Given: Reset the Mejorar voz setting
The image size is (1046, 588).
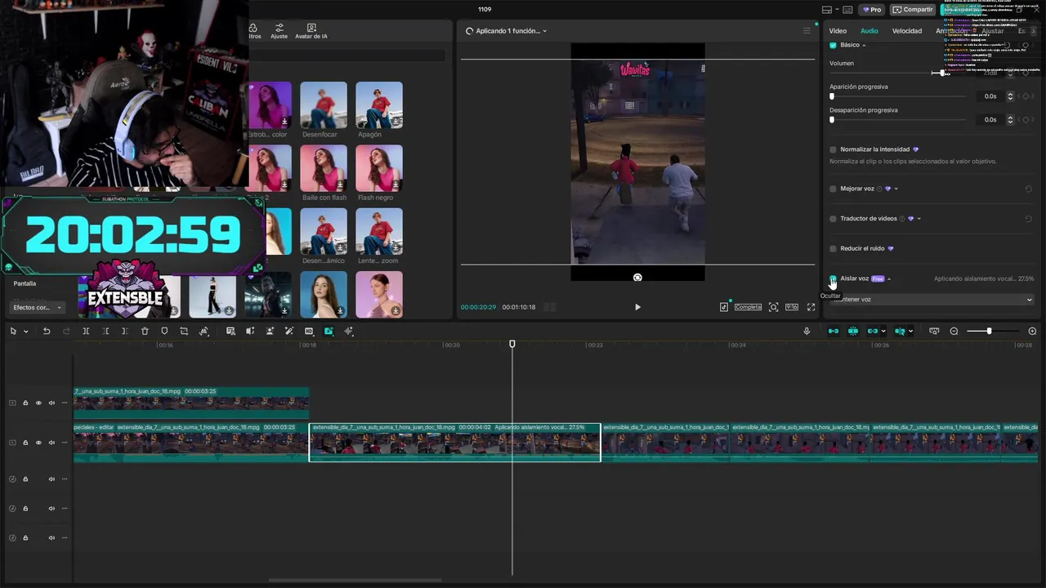Looking at the screenshot, I should 1028,189.
